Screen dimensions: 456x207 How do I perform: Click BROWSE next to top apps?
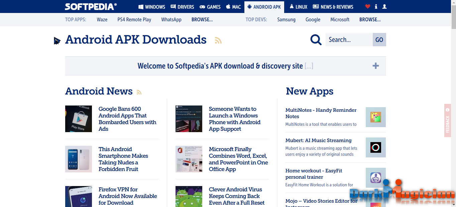point(202,20)
